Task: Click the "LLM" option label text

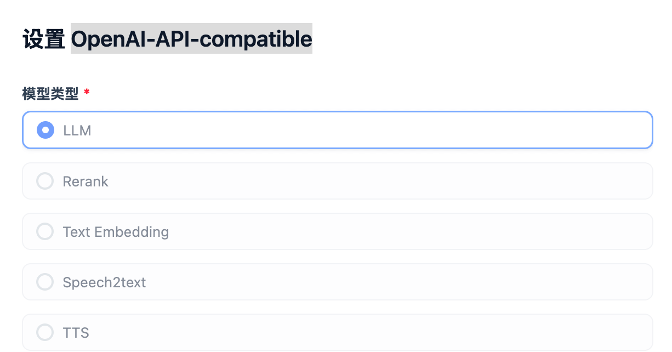Action: click(77, 131)
